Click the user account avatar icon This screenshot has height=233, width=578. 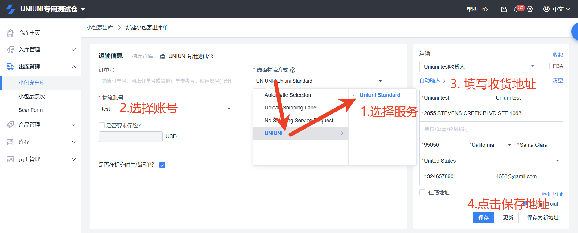coord(546,9)
